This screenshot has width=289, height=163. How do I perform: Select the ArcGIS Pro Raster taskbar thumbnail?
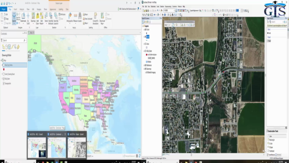[x=77, y=145]
